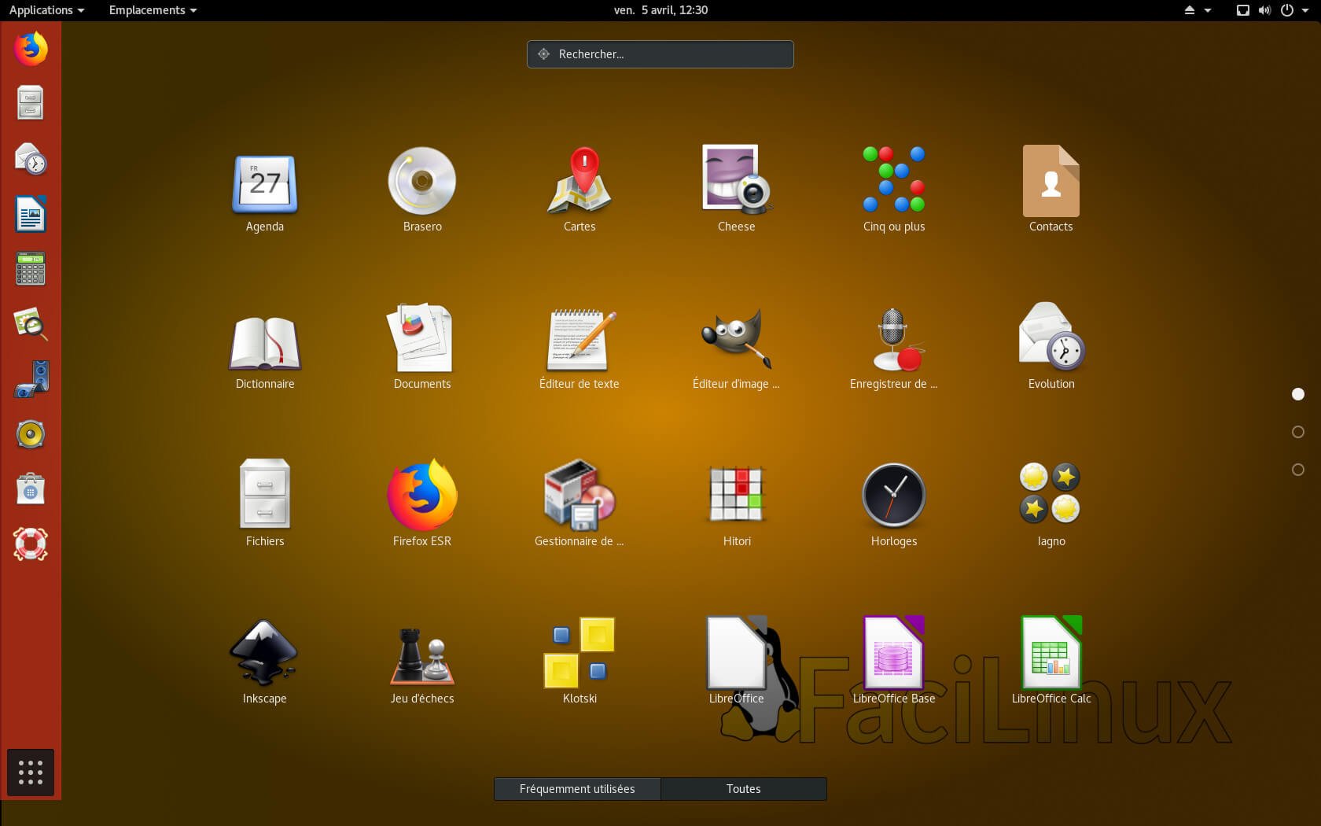Viewport: 1321px width, 826px height.
Task: Go to second app page indicator
Action: (x=1298, y=432)
